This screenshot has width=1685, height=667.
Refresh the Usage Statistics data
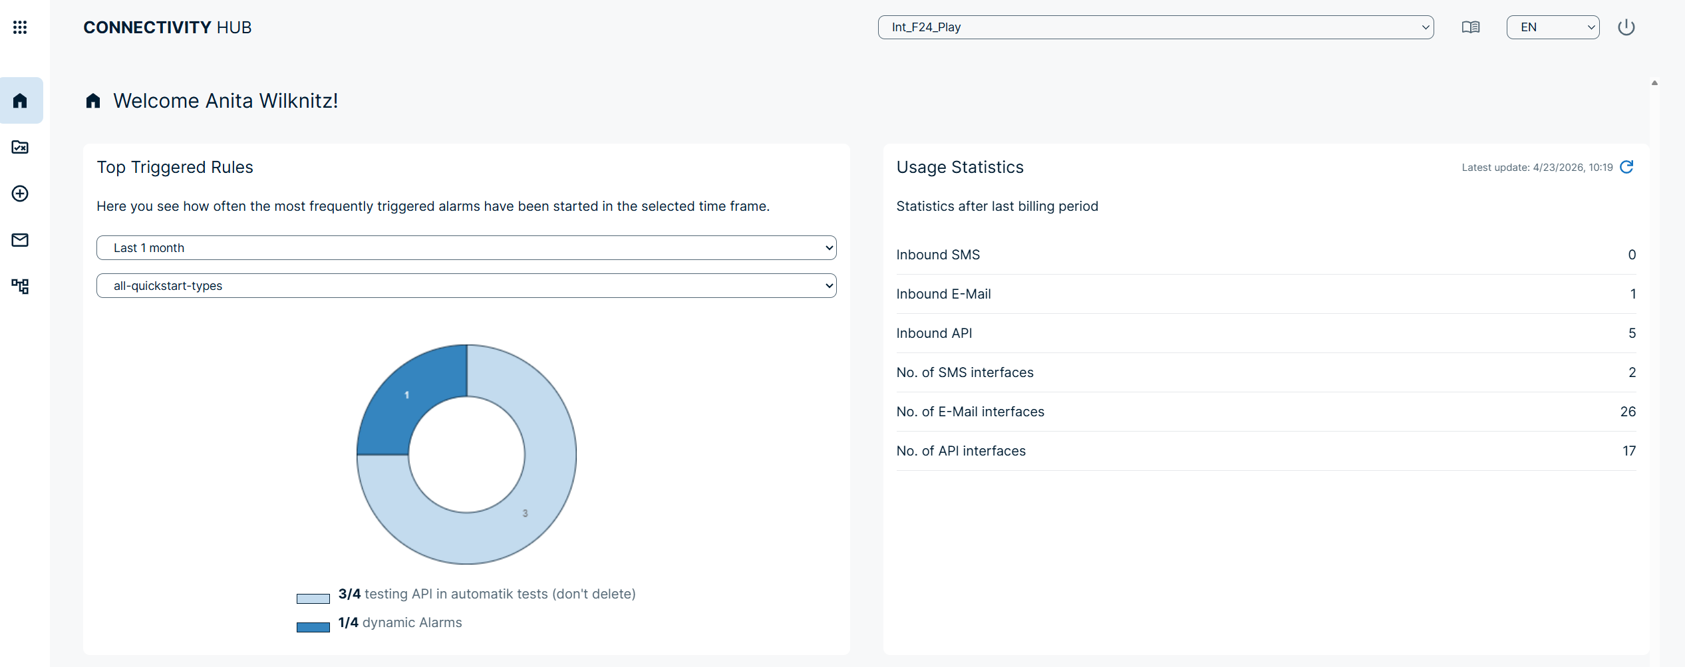1626,167
